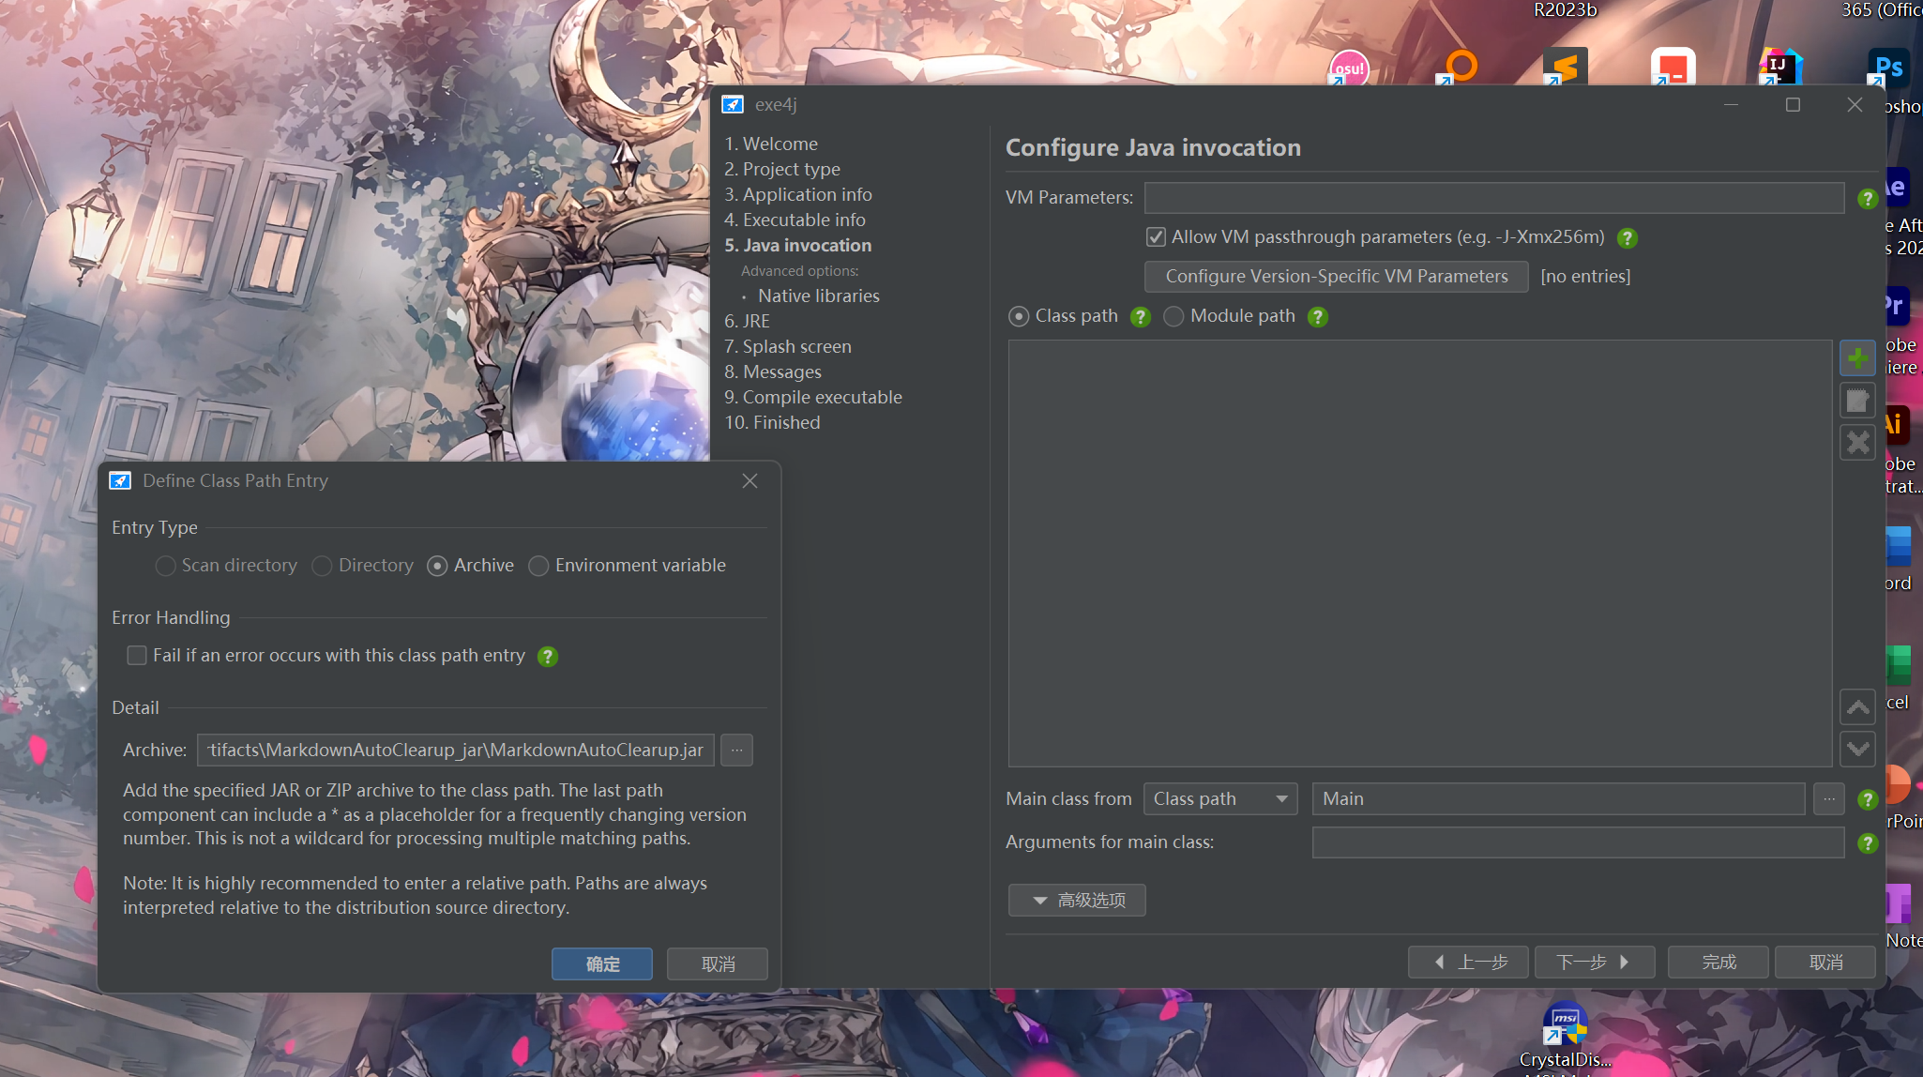Click browse button next to Main class field
This screenshot has height=1077, width=1923.
pyautogui.click(x=1828, y=799)
